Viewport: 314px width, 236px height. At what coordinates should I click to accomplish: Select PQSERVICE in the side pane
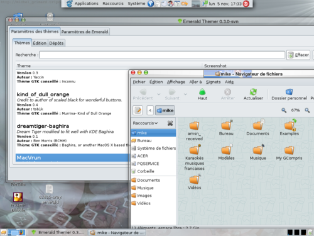pyautogui.click(x=154, y=164)
